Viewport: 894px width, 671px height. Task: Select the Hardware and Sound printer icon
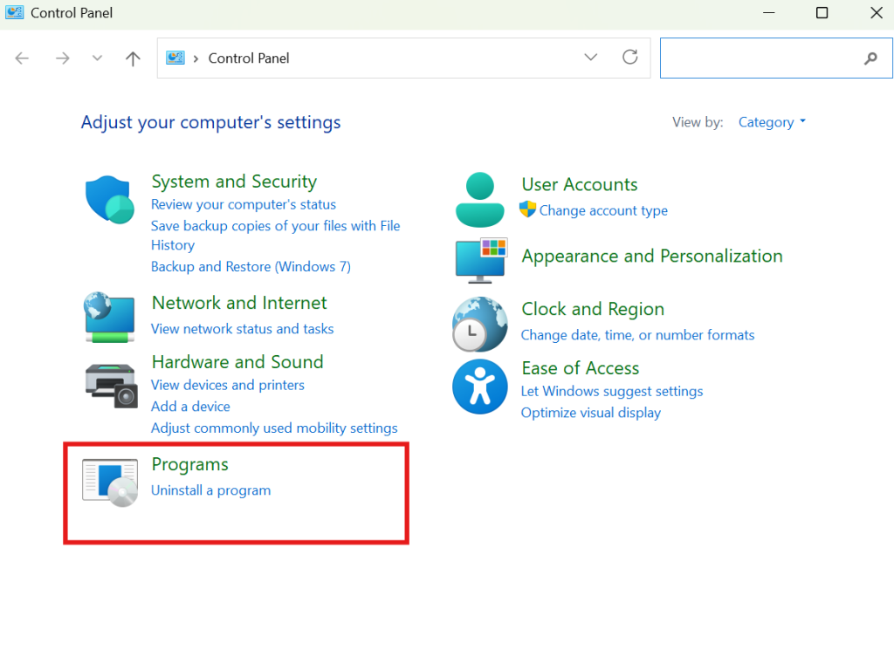click(108, 384)
